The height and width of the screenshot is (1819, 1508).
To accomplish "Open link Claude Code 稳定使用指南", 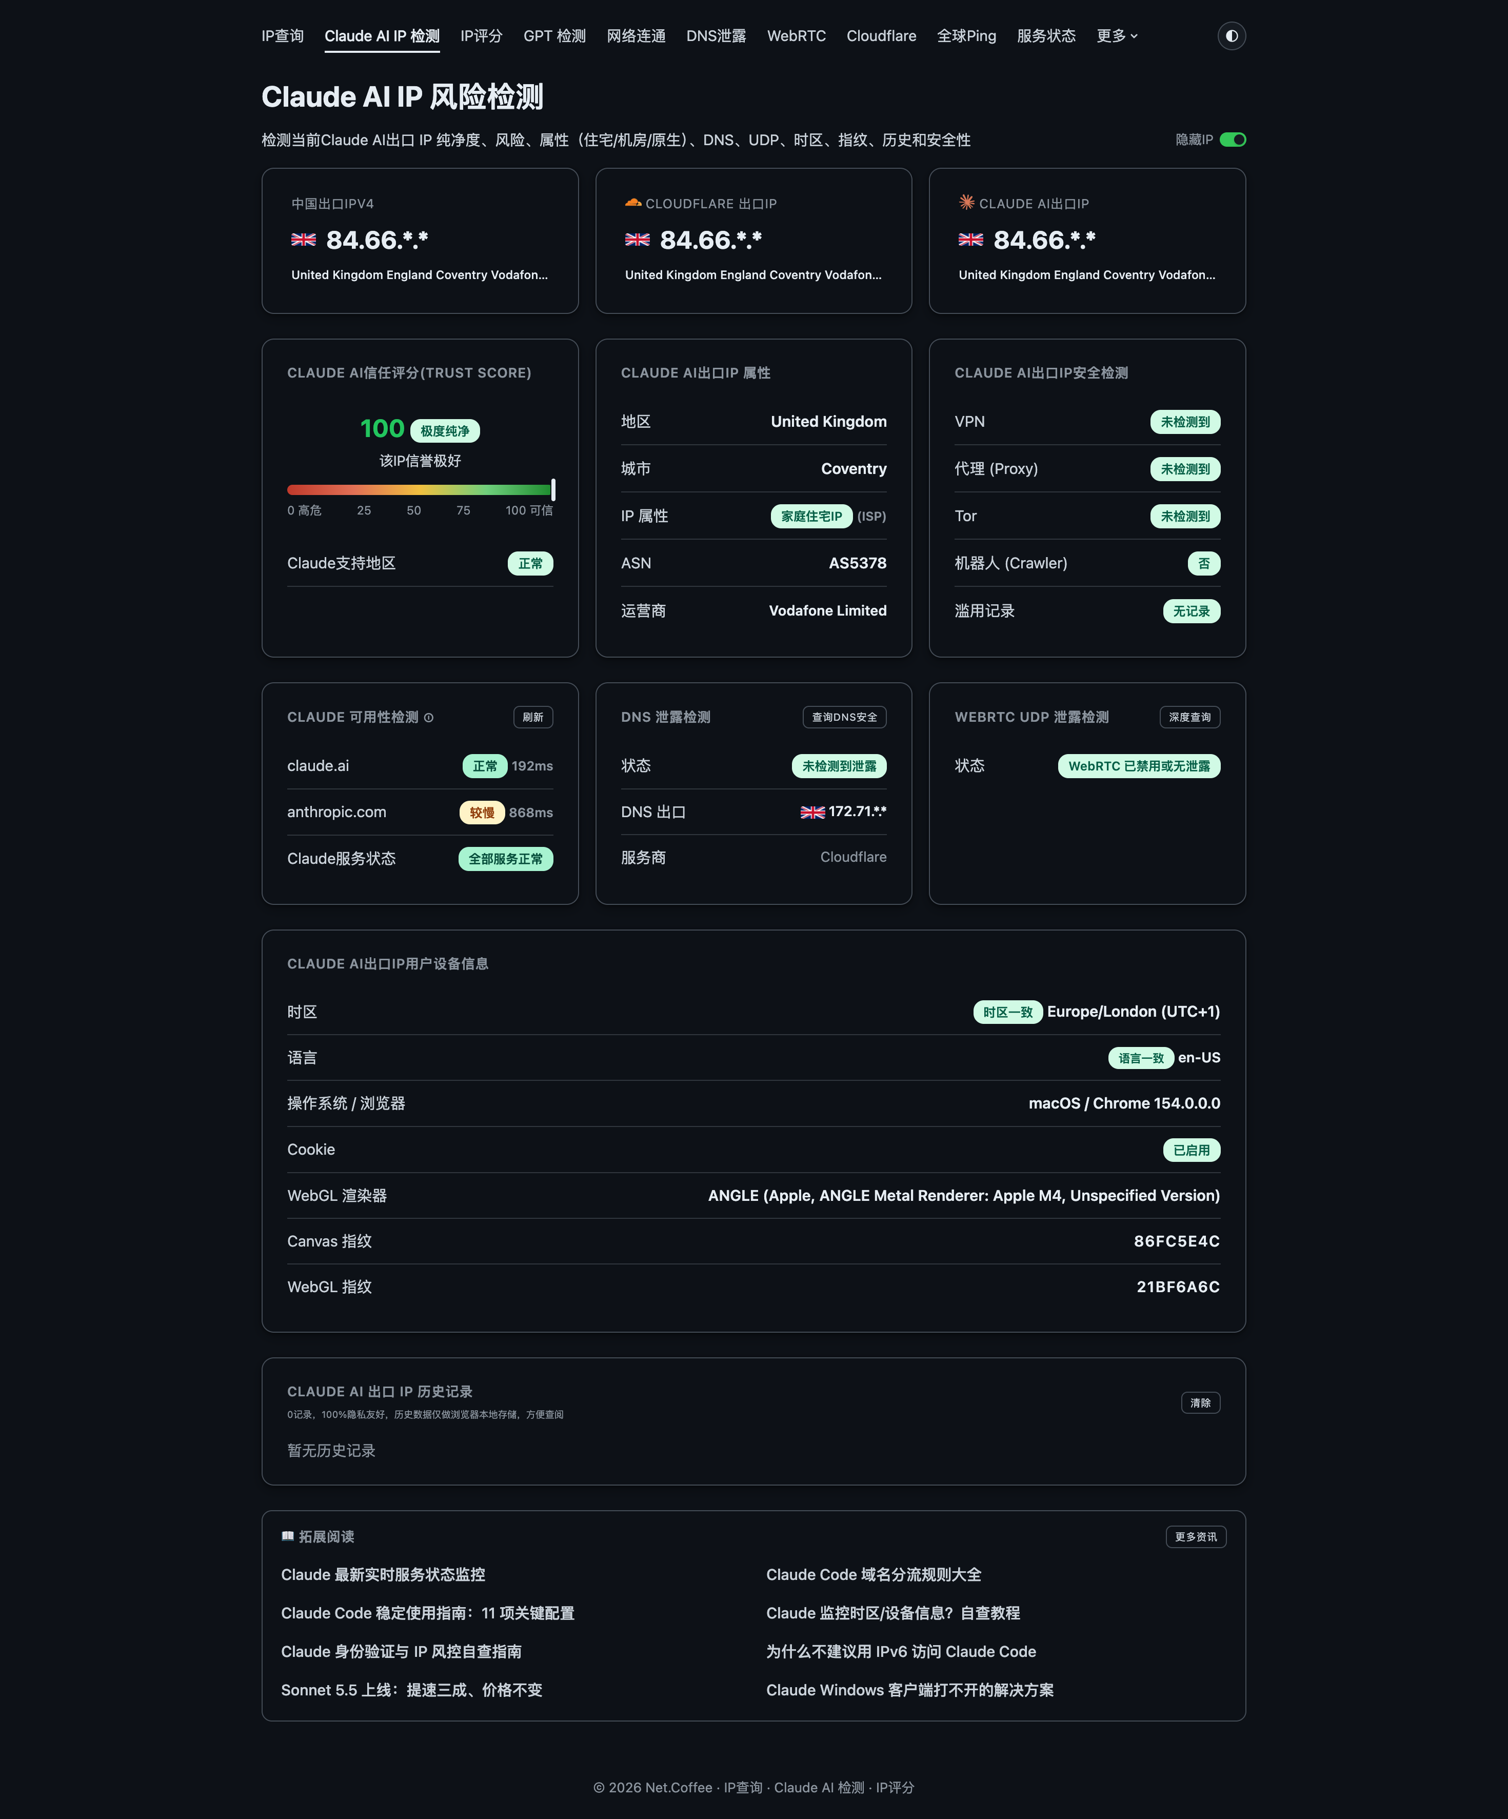I will click(x=428, y=1613).
